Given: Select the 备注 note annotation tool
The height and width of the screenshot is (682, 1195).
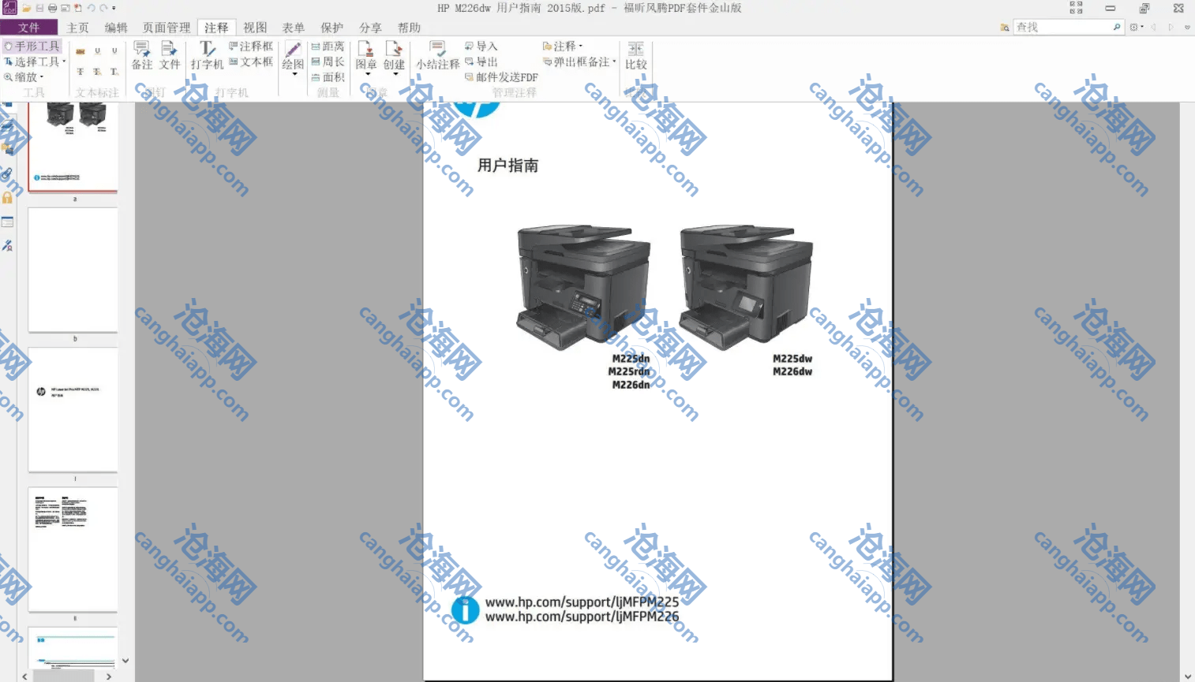Looking at the screenshot, I should point(142,55).
